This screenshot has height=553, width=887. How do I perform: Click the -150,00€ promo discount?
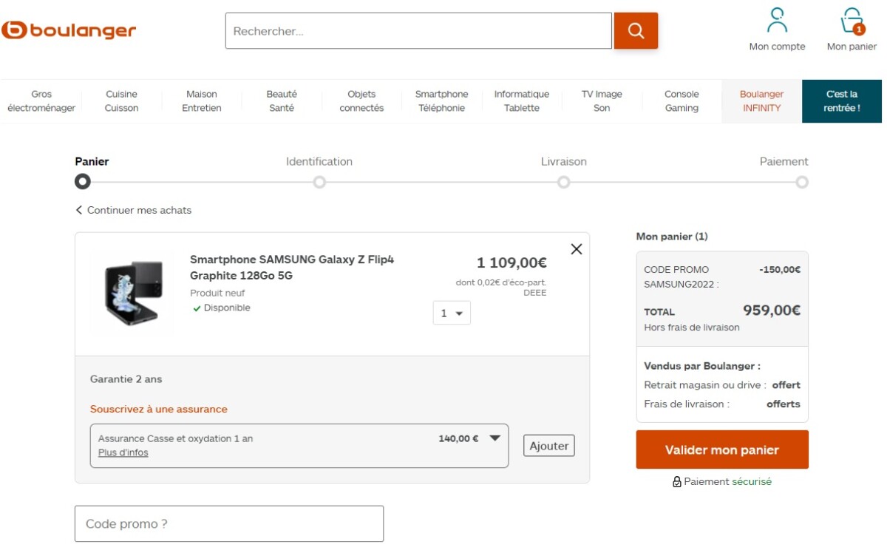click(x=780, y=270)
